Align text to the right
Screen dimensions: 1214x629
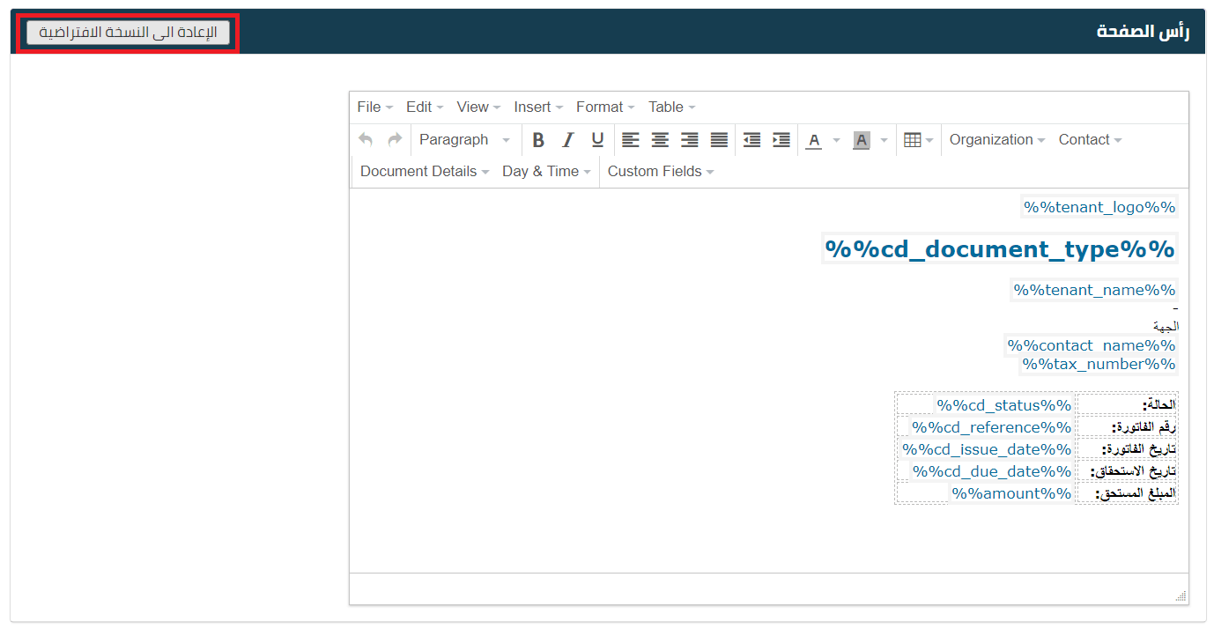690,140
